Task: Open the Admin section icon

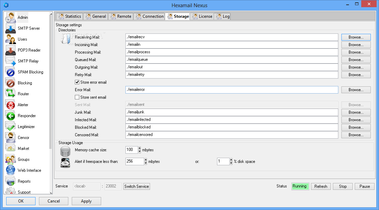Action: point(10,17)
